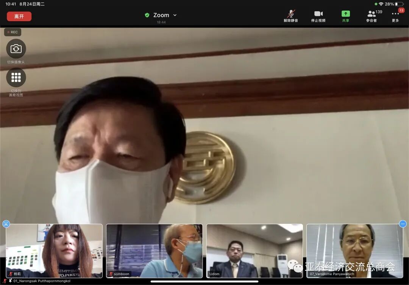Collapse thumbnail strip with blue minus button
The width and height of the screenshot is (409, 285).
point(403,224)
